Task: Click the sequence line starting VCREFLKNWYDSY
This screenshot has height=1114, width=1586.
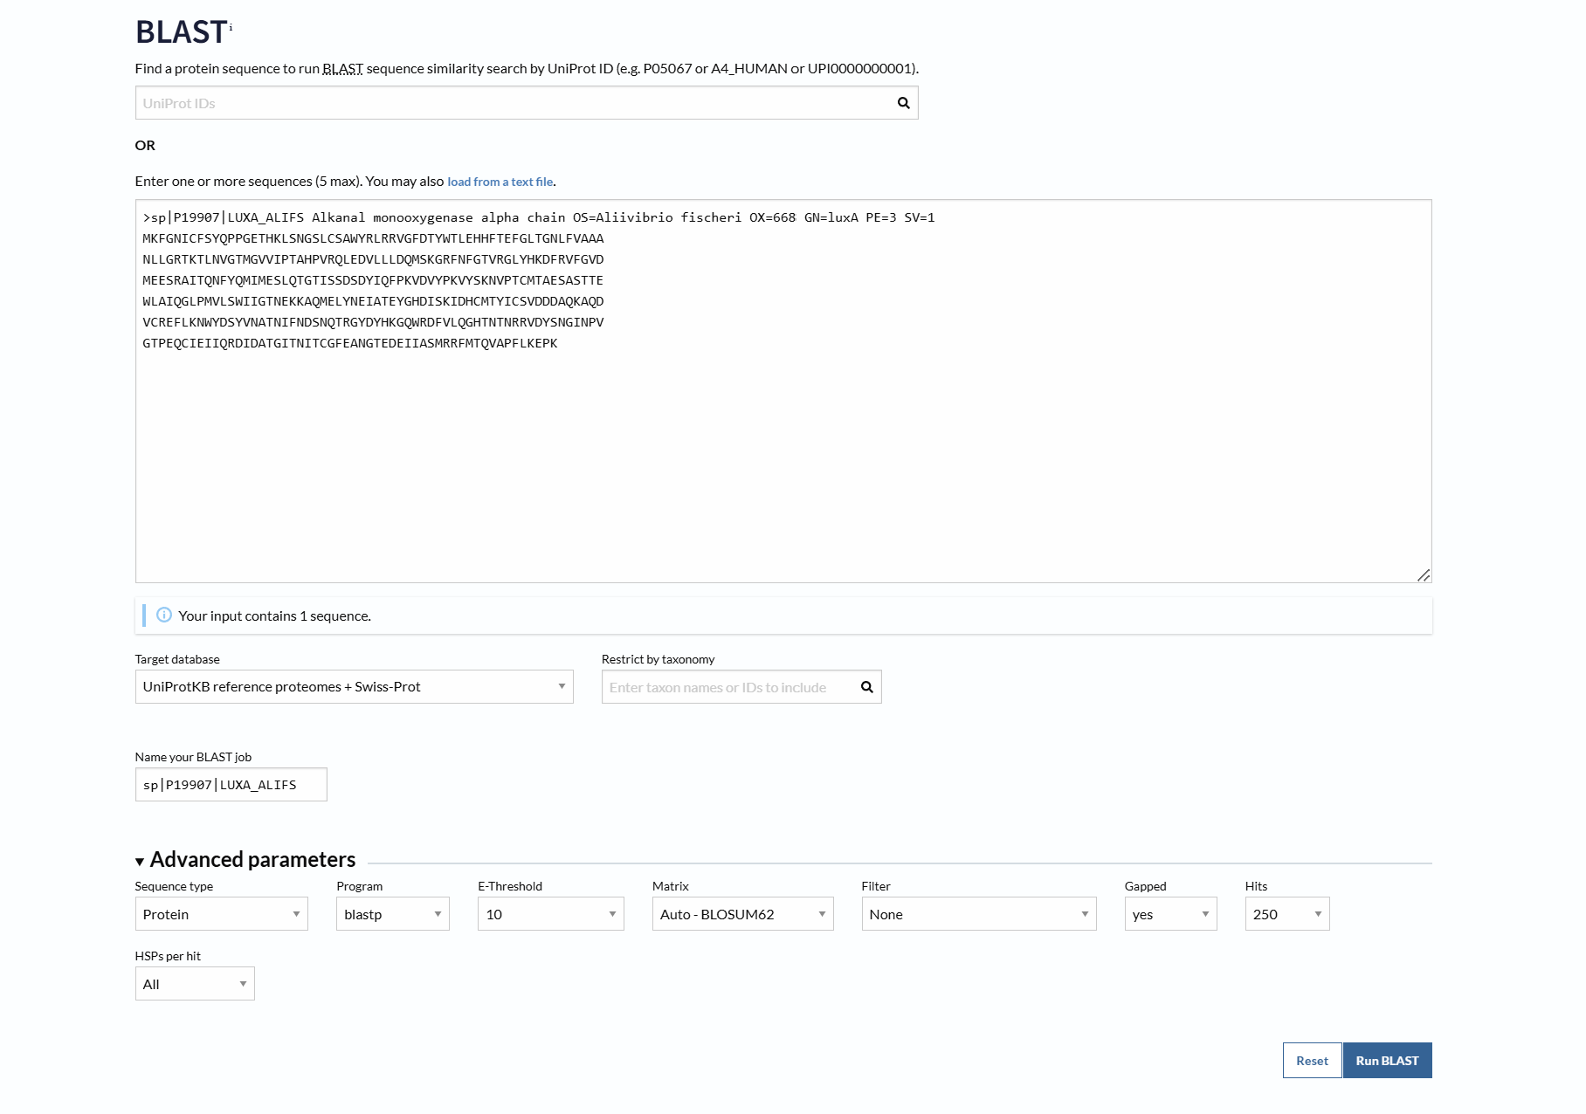Action: click(373, 322)
